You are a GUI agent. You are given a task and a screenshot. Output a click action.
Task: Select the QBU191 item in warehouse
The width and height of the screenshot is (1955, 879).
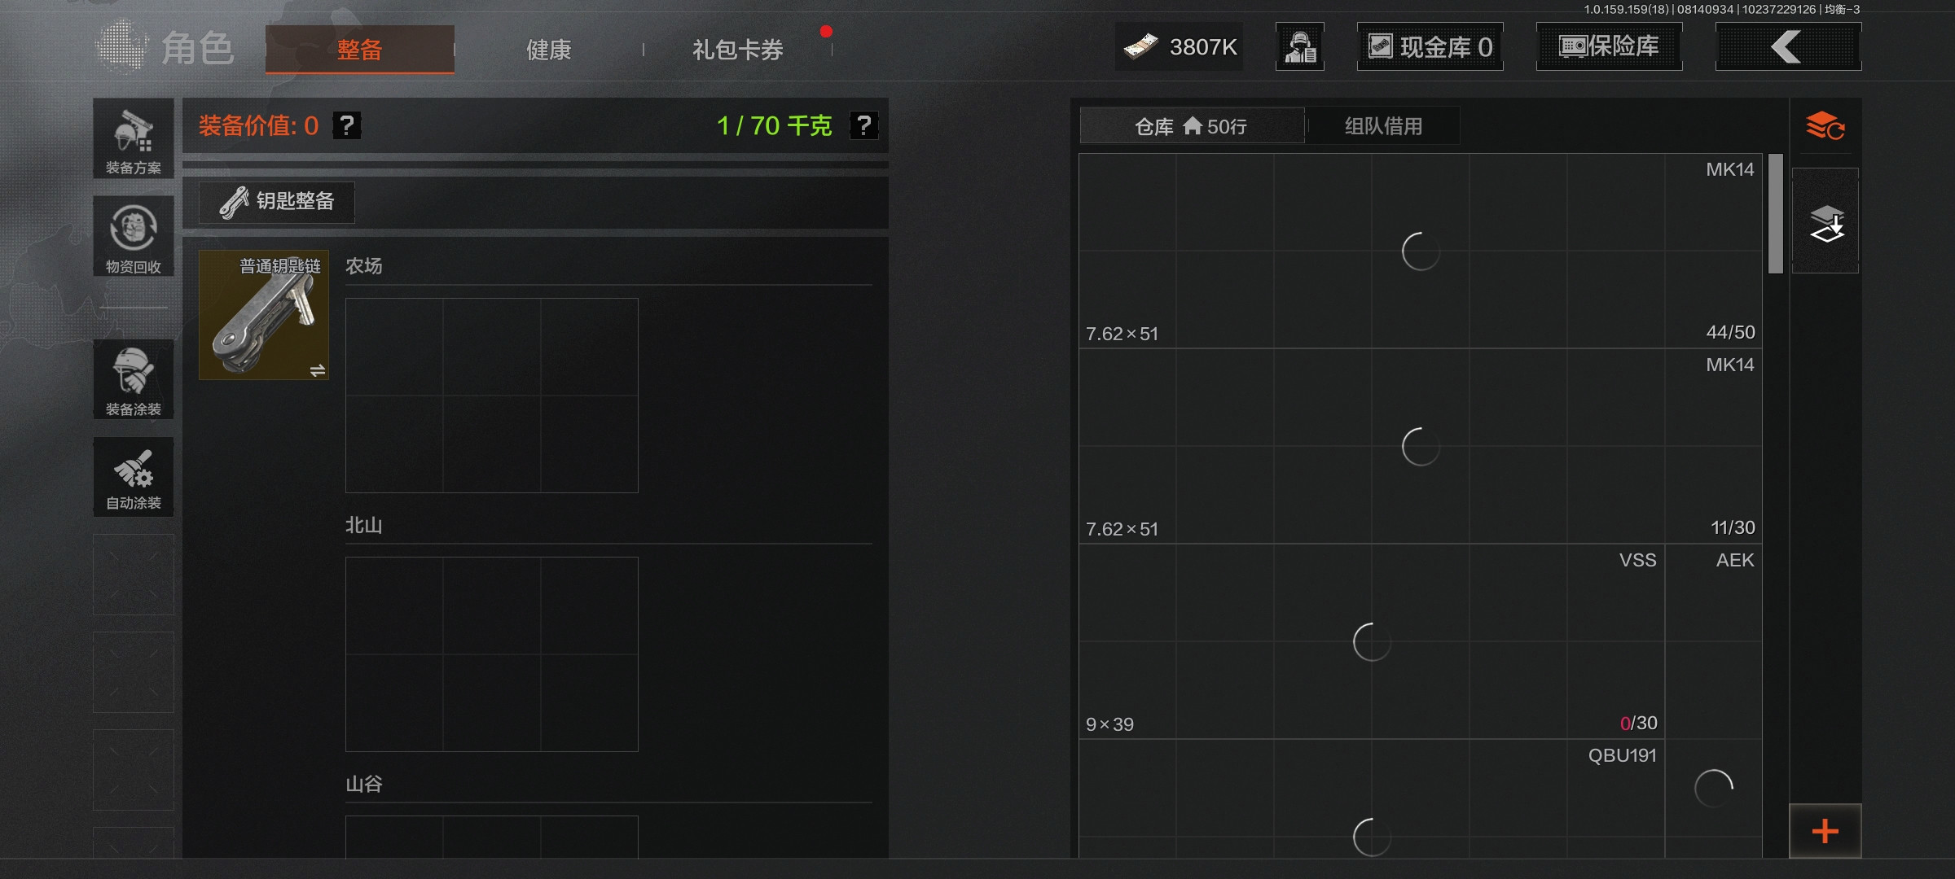(1372, 798)
